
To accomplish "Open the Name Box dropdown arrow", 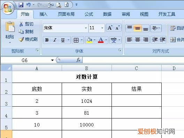I will [52, 60].
